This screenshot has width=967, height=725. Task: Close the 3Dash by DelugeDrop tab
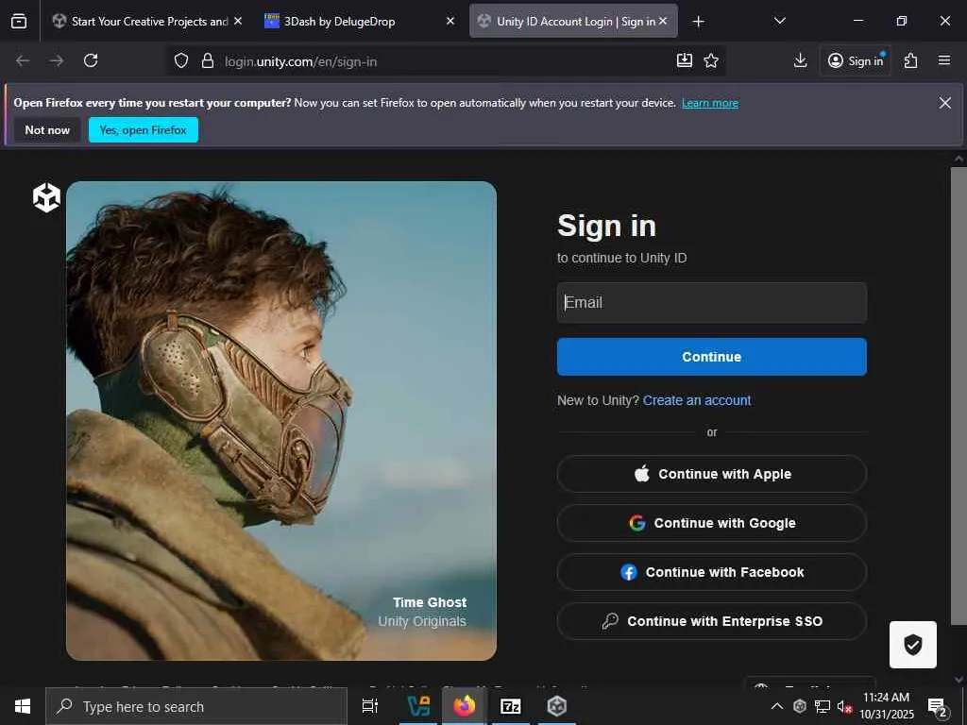[450, 22]
